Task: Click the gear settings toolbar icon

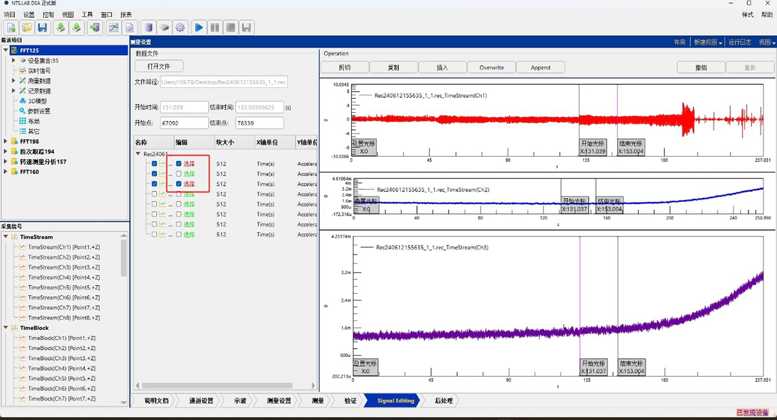Action: [x=180, y=27]
